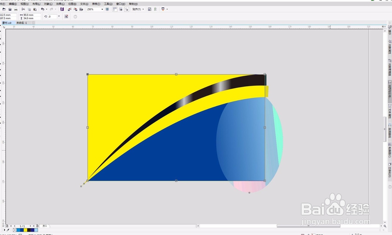The height and width of the screenshot is (235, 392).
Task: Go to the first page arrow
Action: [11, 226]
